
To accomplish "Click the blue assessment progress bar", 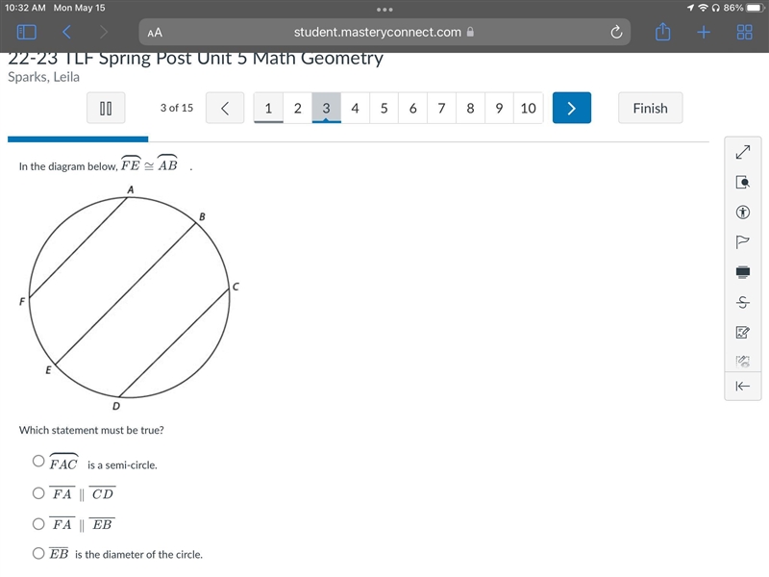I will [78, 139].
